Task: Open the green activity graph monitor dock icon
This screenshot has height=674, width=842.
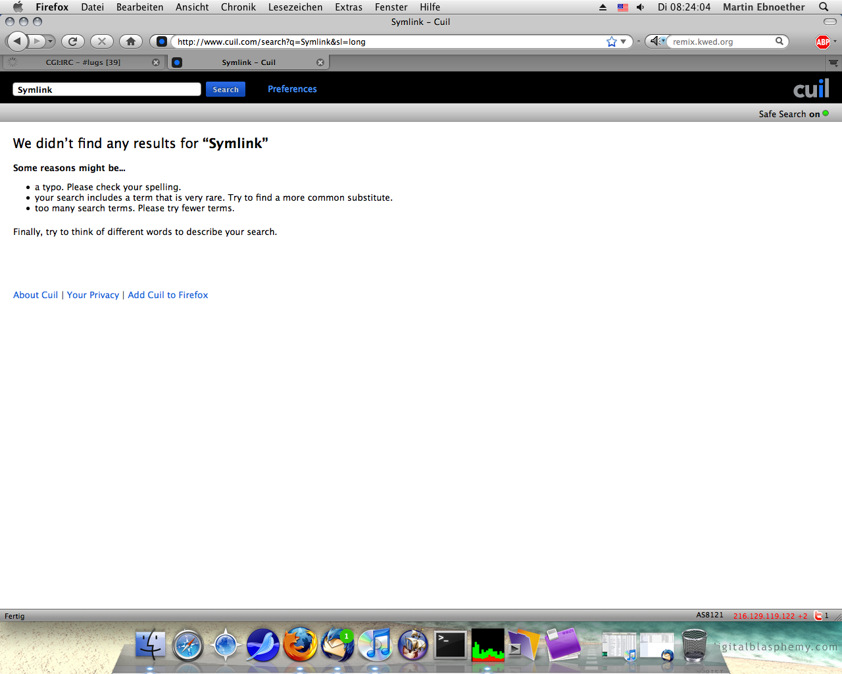Action: [x=488, y=644]
